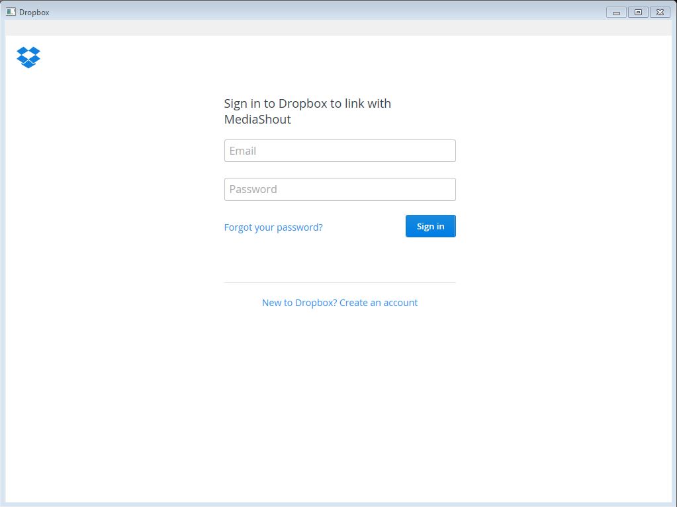
Task: Close the Dropbox sign-in window
Action: pyautogui.click(x=660, y=12)
